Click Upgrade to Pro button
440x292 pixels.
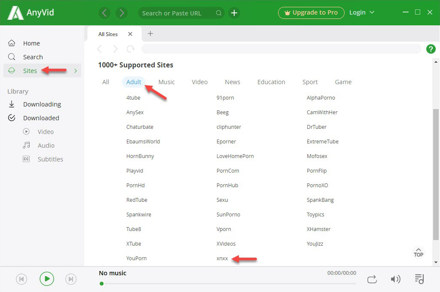click(x=311, y=13)
